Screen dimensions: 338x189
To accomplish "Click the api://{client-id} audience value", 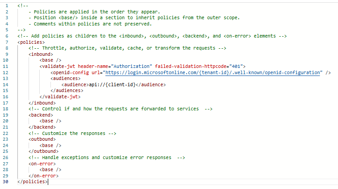I will pyautogui.click(x=113, y=84).
